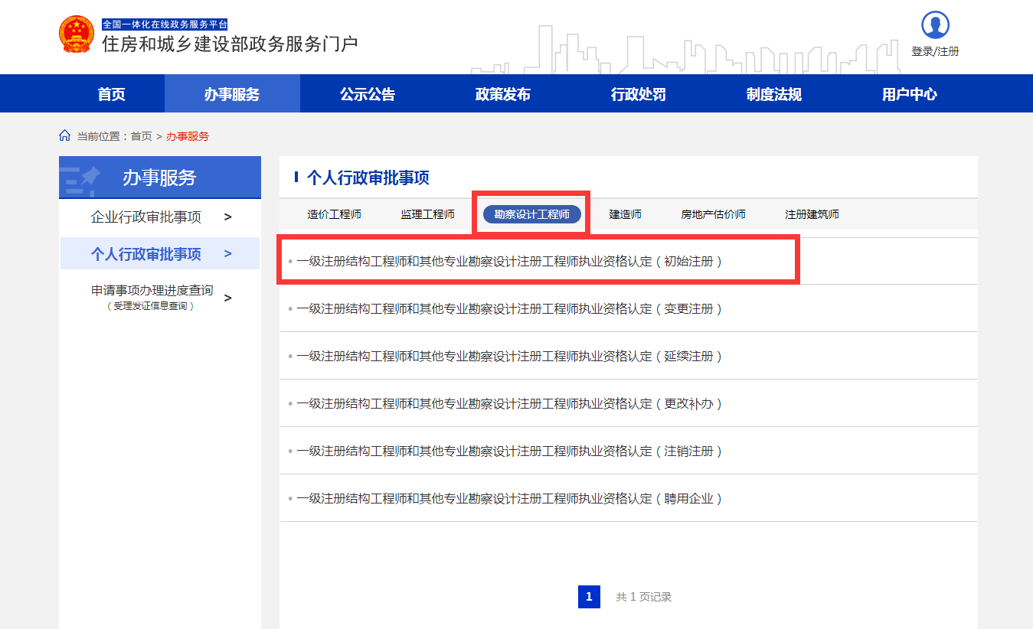Open 行政处罚 navigation item
Image resolution: width=1033 pixels, height=629 pixels.
pyautogui.click(x=639, y=94)
